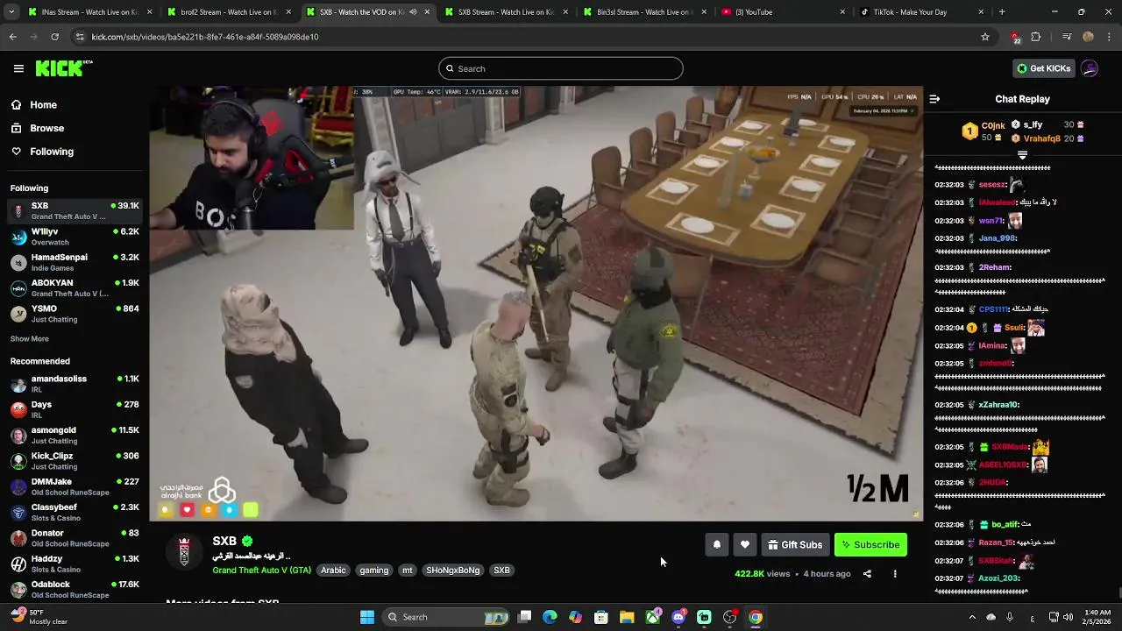Go back in browser history
Image resolution: width=1122 pixels, height=631 pixels.
coord(13,37)
